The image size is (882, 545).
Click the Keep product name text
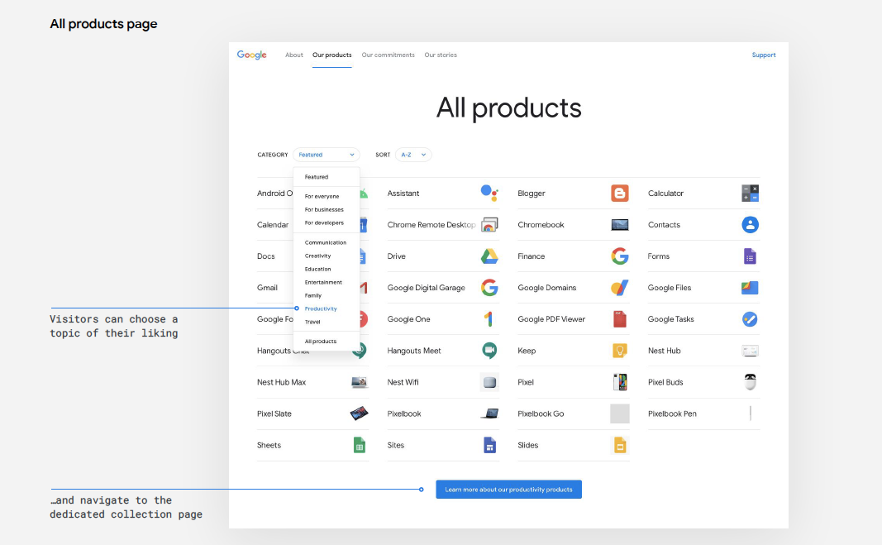527,351
